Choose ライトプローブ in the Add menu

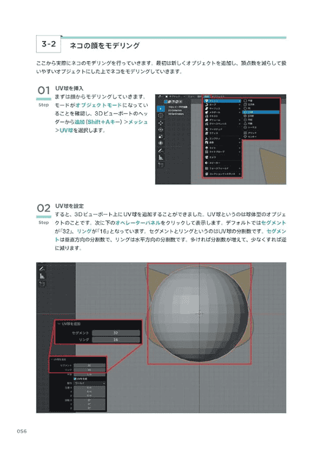point(222,152)
